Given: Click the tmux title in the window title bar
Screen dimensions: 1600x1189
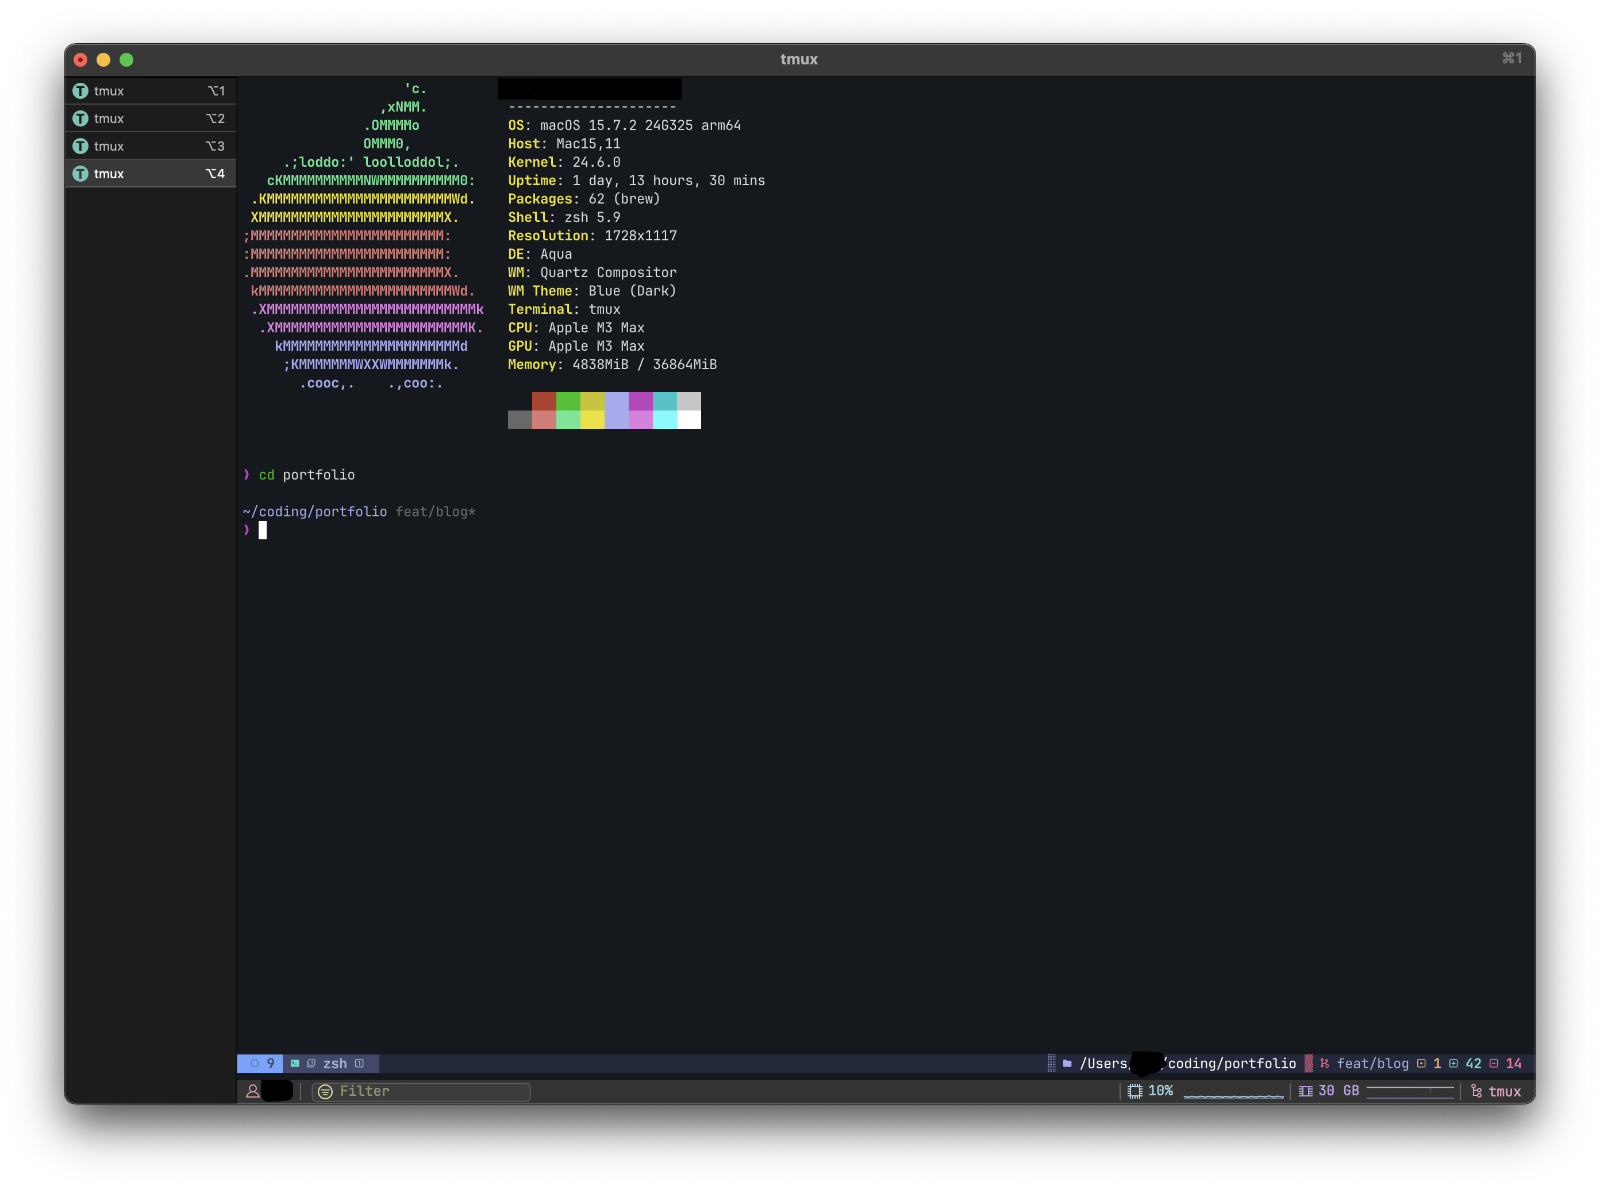Looking at the screenshot, I should point(799,59).
